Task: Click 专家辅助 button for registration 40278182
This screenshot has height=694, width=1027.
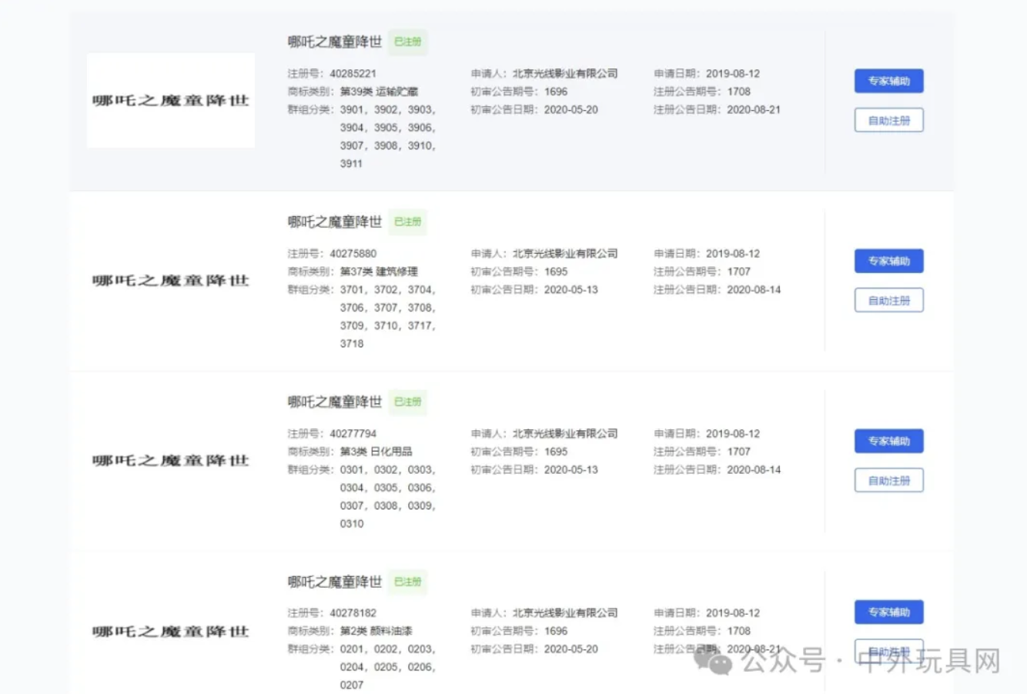Action: (x=888, y=612)
